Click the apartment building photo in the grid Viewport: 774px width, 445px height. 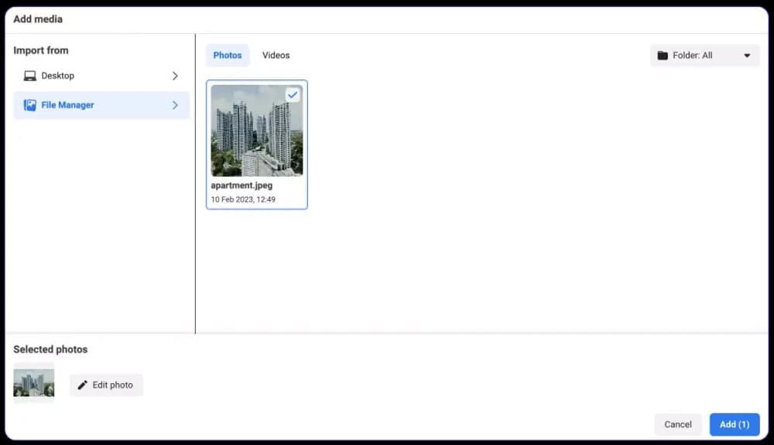coord(256,131)
